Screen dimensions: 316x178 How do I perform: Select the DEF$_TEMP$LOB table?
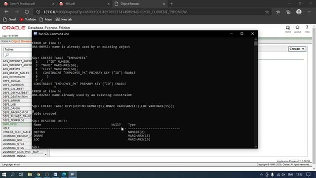coord(13,120)
